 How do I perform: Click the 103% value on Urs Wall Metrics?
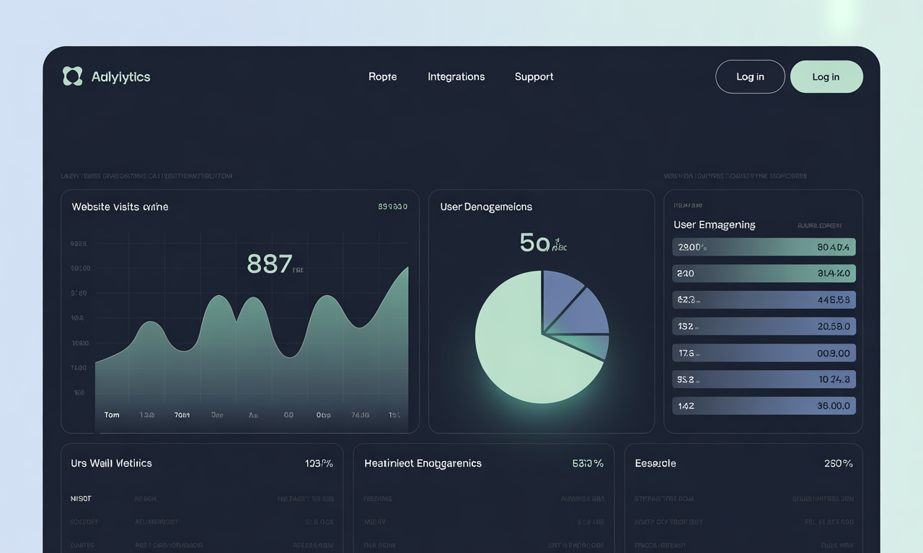click(x=319, y=463)
